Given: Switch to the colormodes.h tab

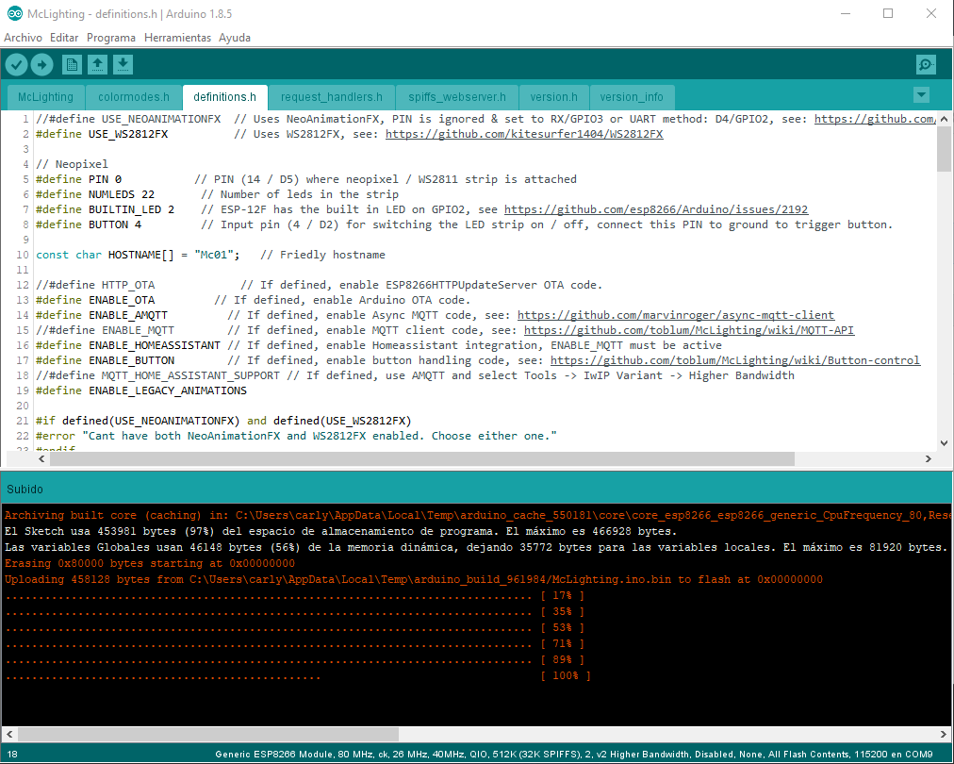Looking at the screenshot, I should [134, 97].
